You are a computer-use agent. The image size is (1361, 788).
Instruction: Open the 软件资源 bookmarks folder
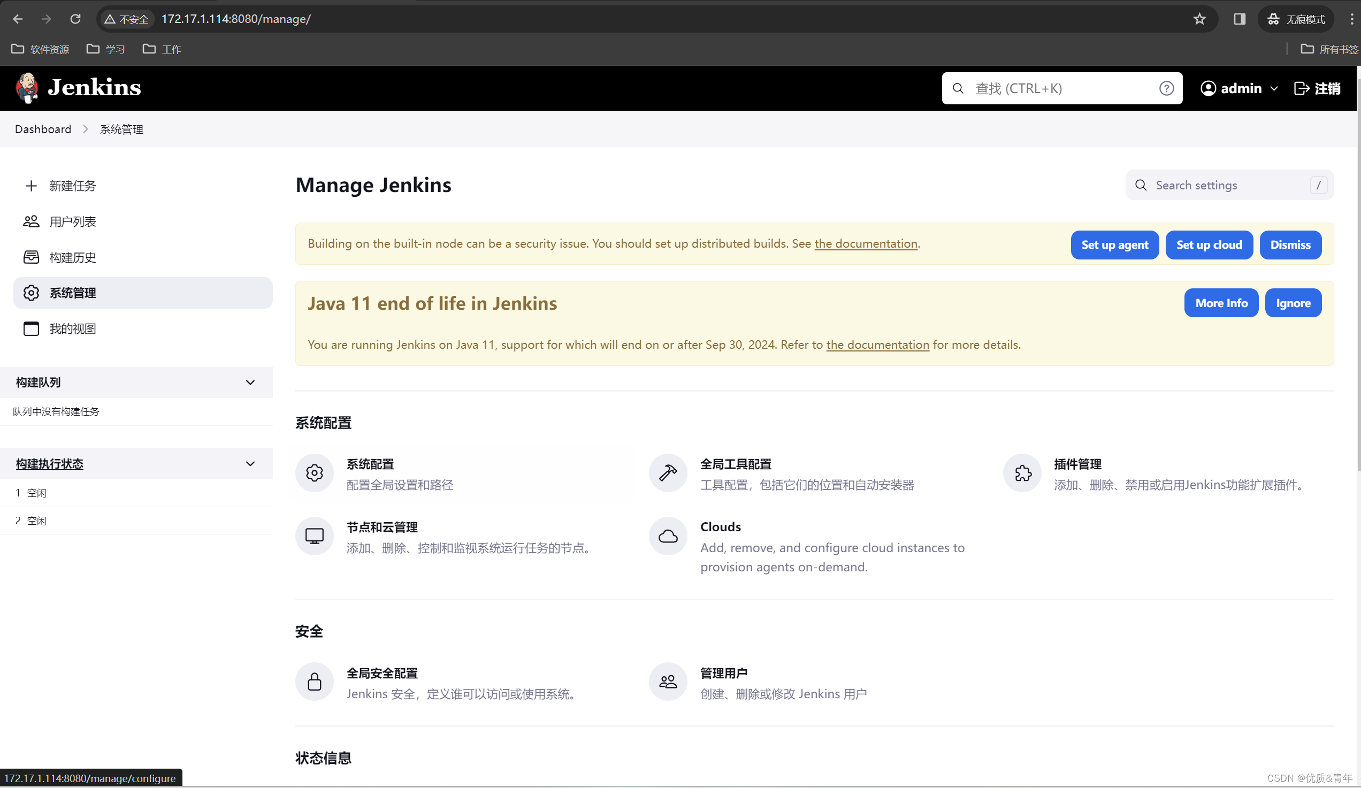click(41, 49)
